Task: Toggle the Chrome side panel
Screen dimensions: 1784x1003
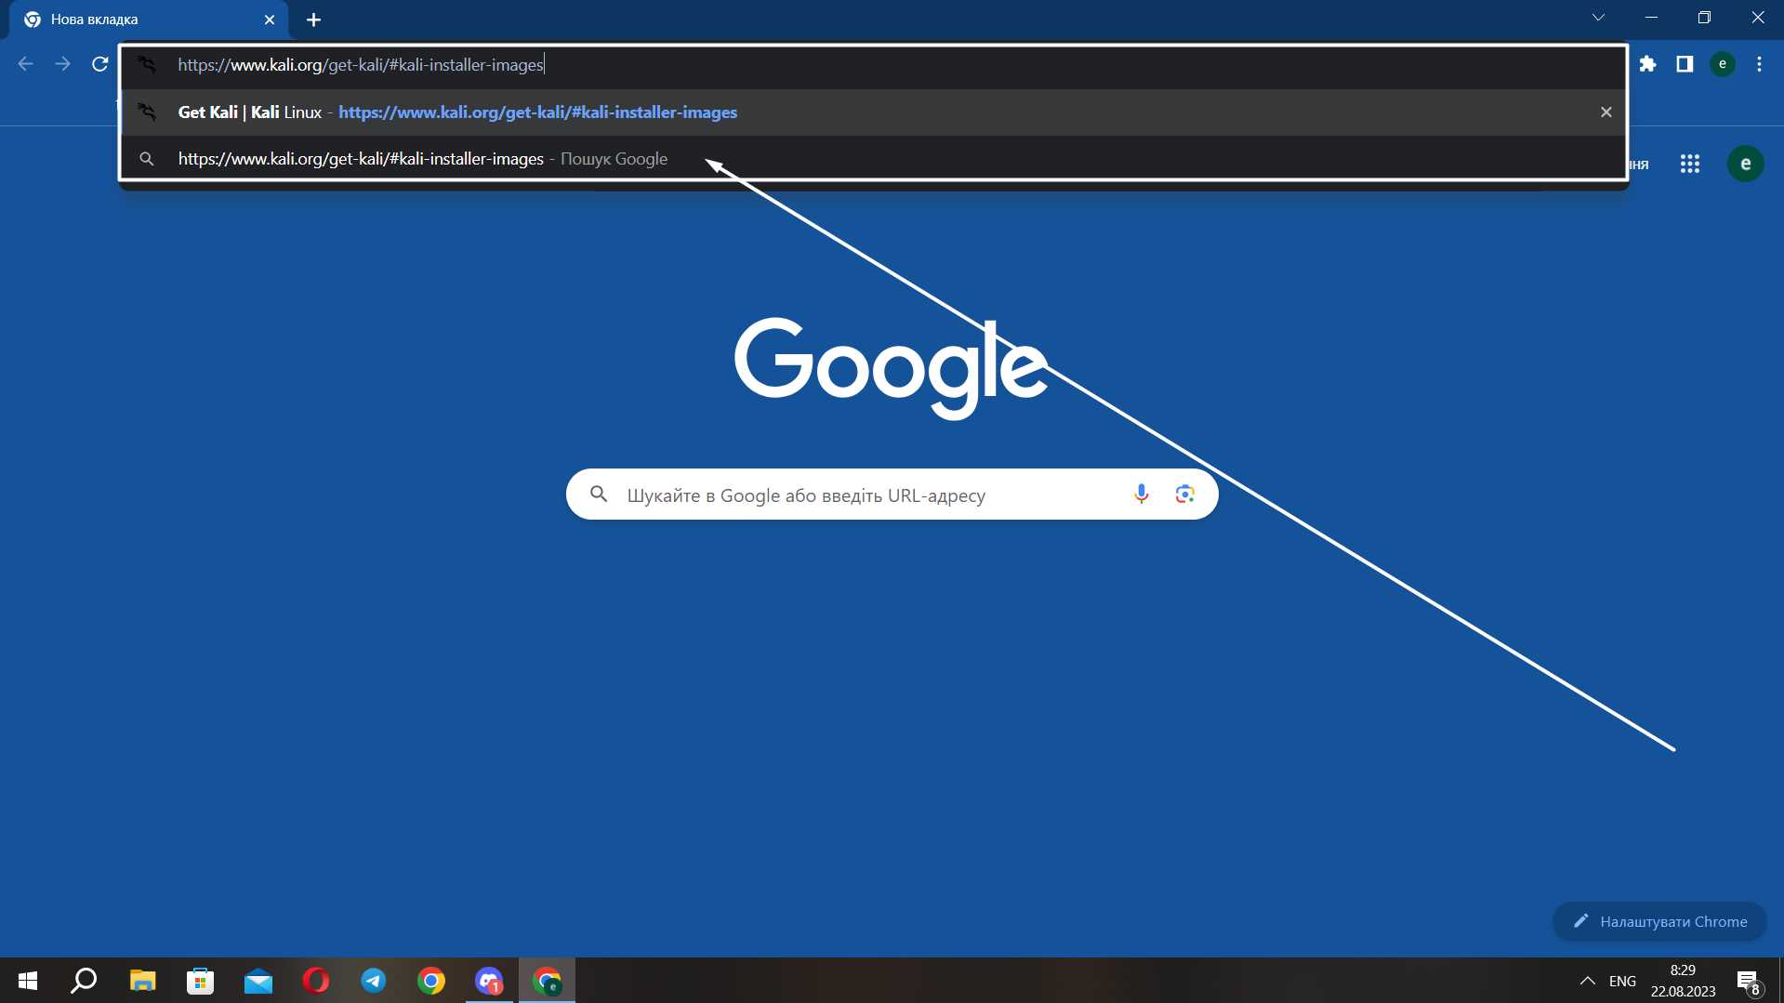Action: pos(1685,64)
